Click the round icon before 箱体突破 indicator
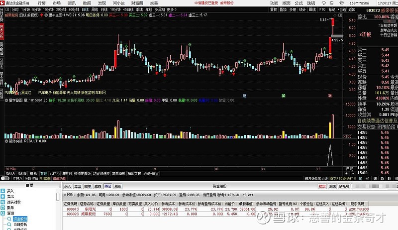Image resolution: width=398 pixels, height=230 pixels. [6, 141]
